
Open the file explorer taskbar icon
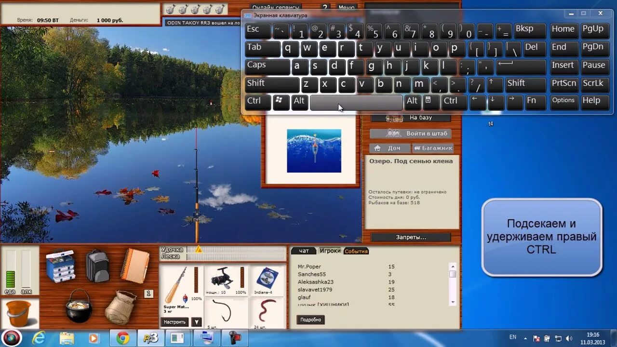tap(67, 338)
